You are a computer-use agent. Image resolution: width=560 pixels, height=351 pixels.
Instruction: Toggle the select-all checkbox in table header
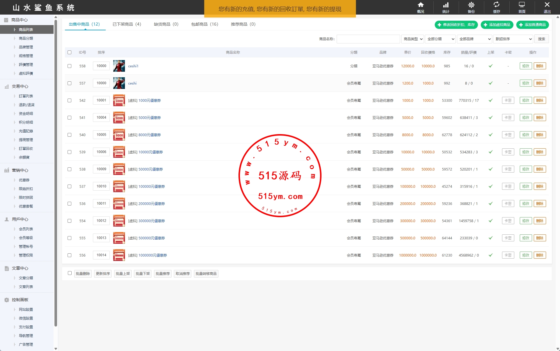click(x=69, y=52)
